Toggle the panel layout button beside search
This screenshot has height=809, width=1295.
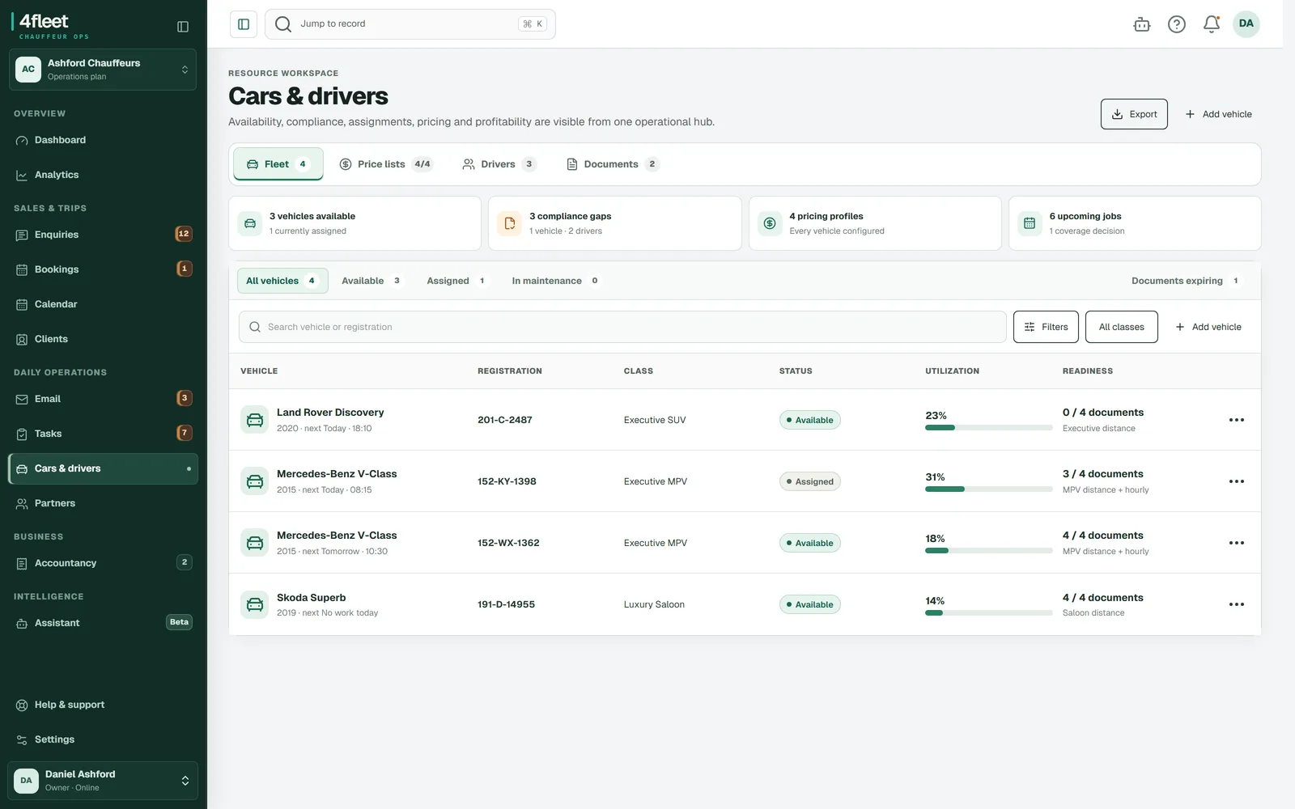pyautogui.click(x=244, y=24)
